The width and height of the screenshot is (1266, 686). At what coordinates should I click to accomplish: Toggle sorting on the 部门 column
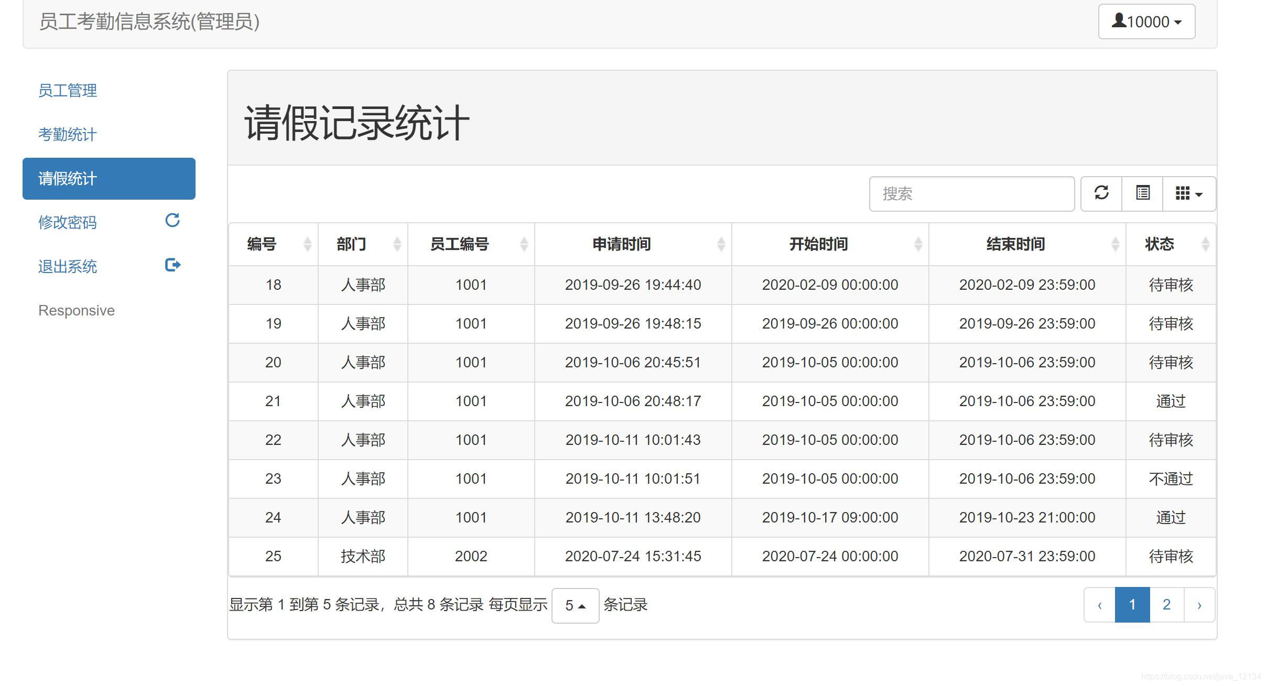pyautogui.click(x=397, y=244)
